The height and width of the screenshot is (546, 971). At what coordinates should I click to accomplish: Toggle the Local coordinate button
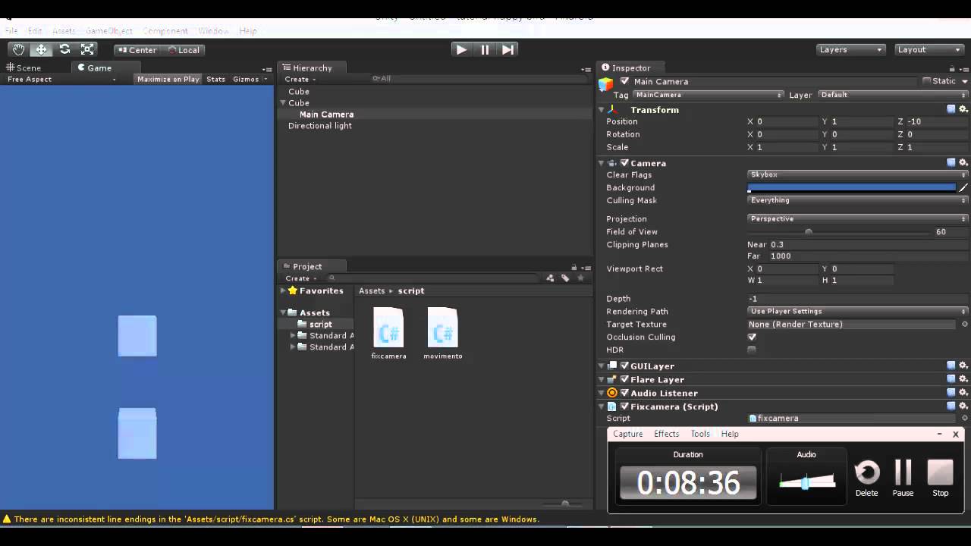click(x=182, y=50)
